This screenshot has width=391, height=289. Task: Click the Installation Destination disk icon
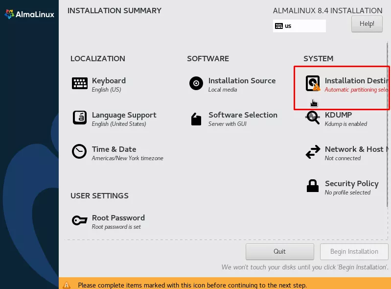[x=313, y=83]
